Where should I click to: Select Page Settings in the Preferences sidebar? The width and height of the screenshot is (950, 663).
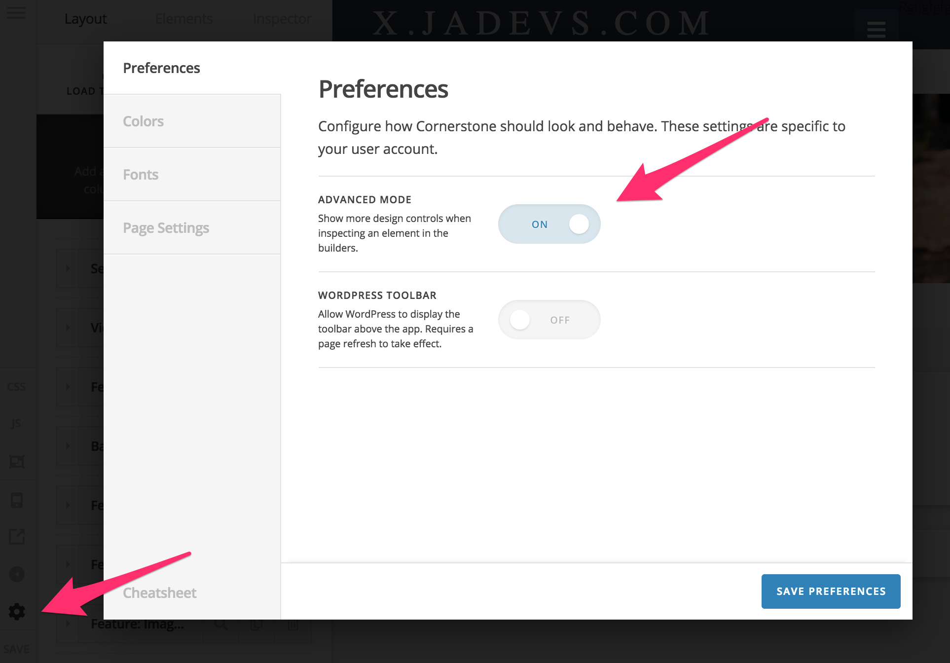pos(166,227)
